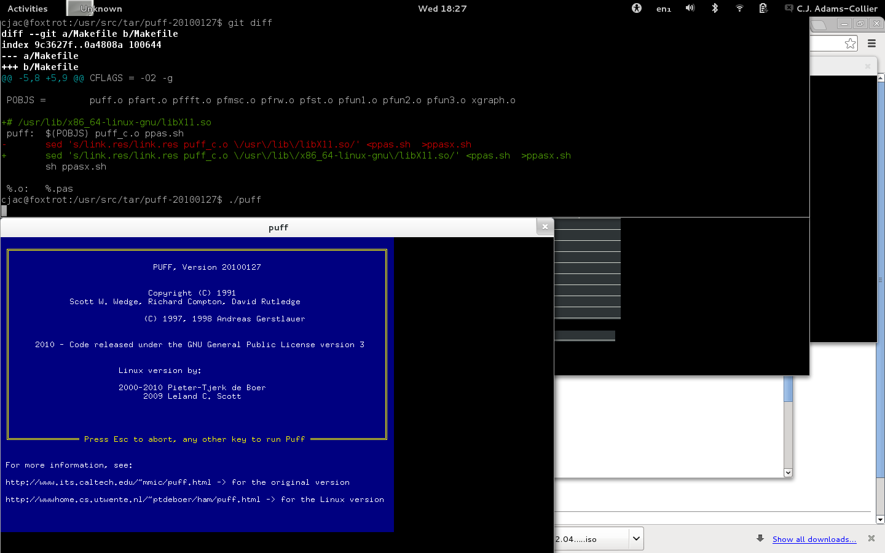Viewport: 885px width, 553px height.
Task: Click the utwente.nl puff.html URL text
Action: pyautogui.click(x=133, y=499)
